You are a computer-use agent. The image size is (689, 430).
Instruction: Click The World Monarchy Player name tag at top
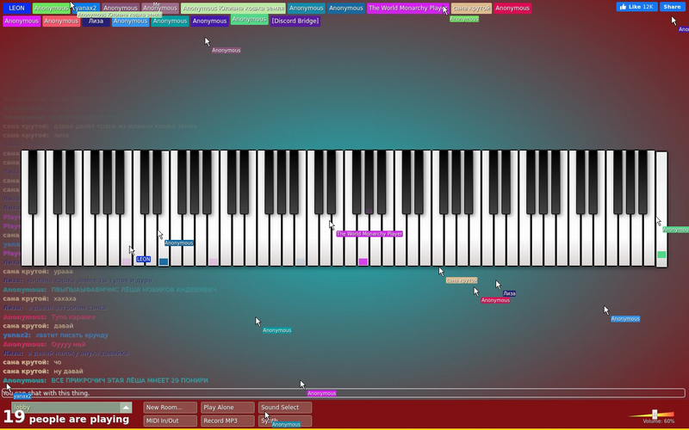tap(407, 8)
